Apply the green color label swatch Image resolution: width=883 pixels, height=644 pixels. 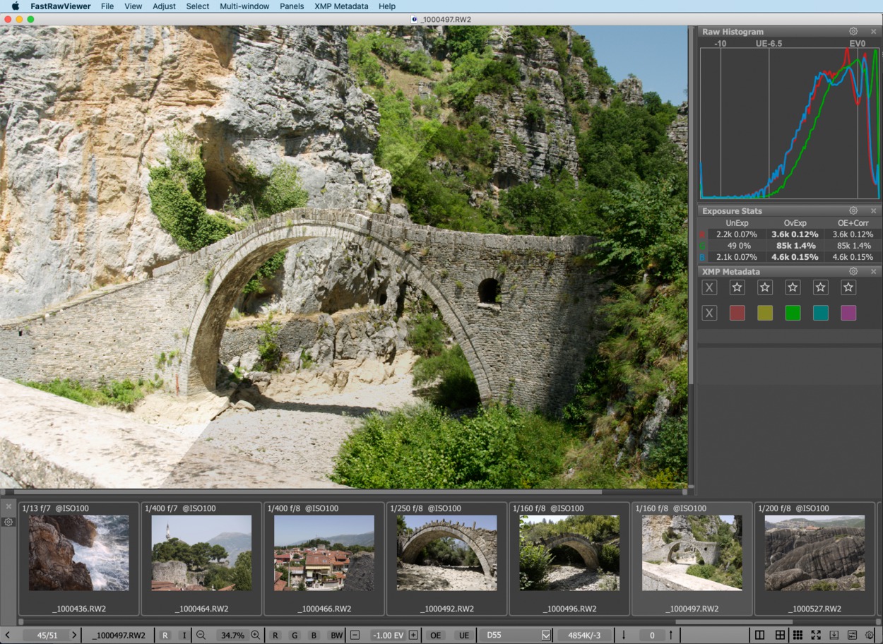point(793,314)
